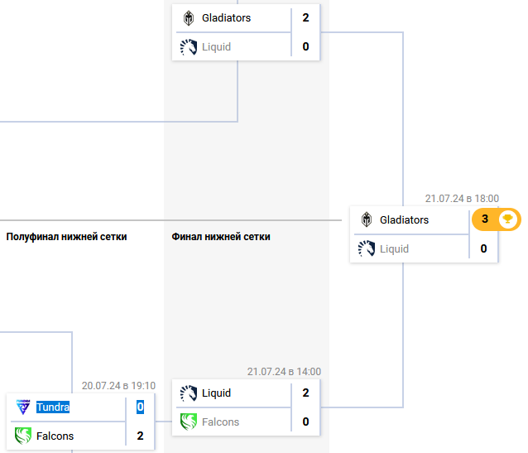Click Falcons logo in the Tundra match
Viewport: 528px width, 453px height.
[22, 436]
